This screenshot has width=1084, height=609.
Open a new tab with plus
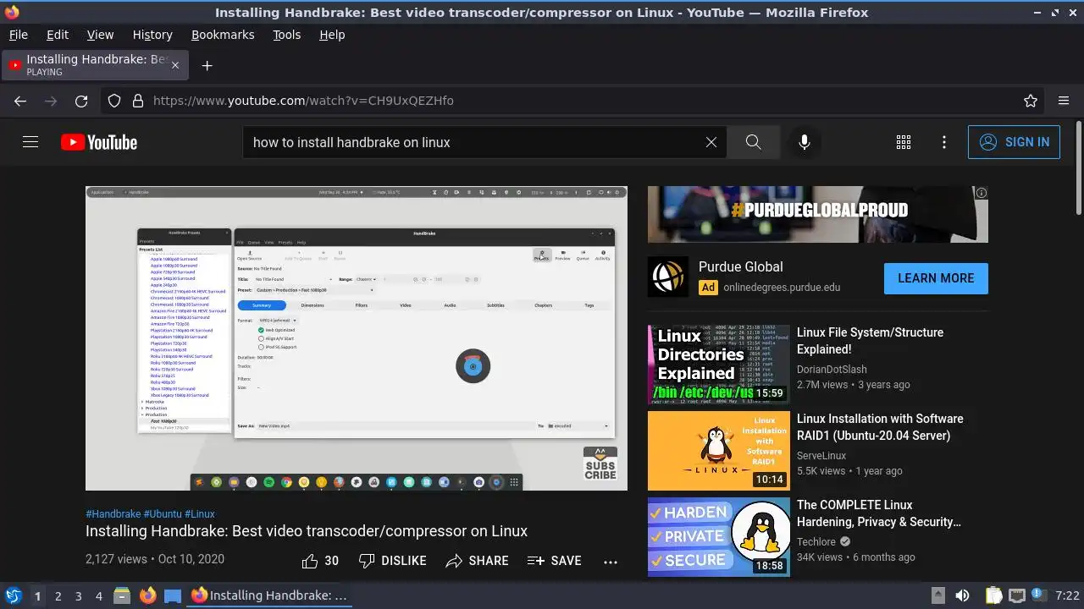[207, 65]
